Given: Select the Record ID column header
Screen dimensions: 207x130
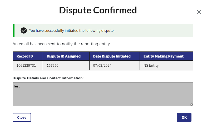Looking at the screenshot, I should pyautogui.click(x=25, y=56).
